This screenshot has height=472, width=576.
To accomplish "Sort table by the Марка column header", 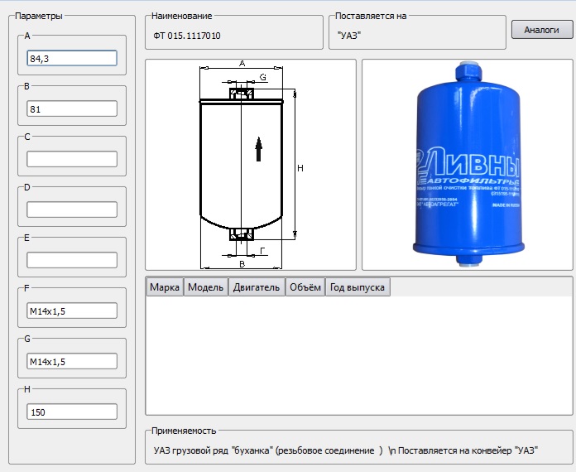I will pos(165,287).
